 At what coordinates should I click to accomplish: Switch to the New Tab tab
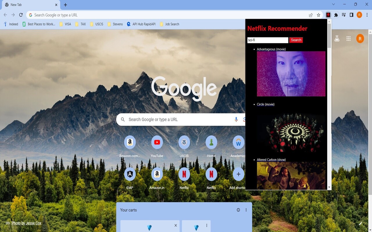29,5
